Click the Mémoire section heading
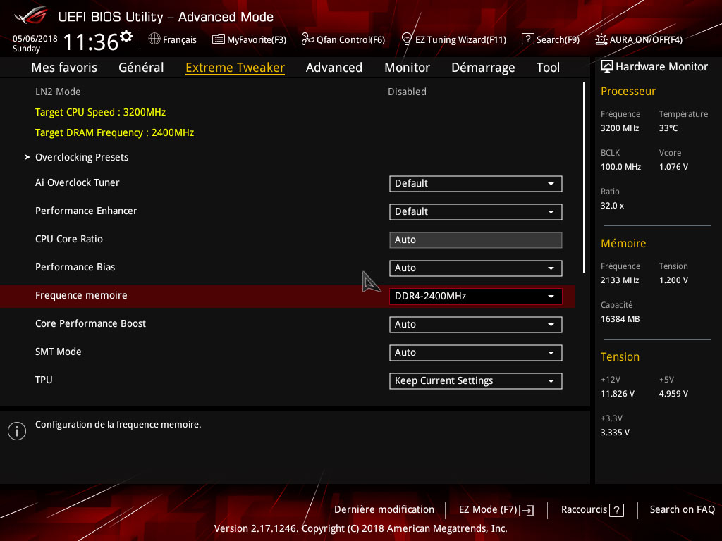 tap(623, 243)
